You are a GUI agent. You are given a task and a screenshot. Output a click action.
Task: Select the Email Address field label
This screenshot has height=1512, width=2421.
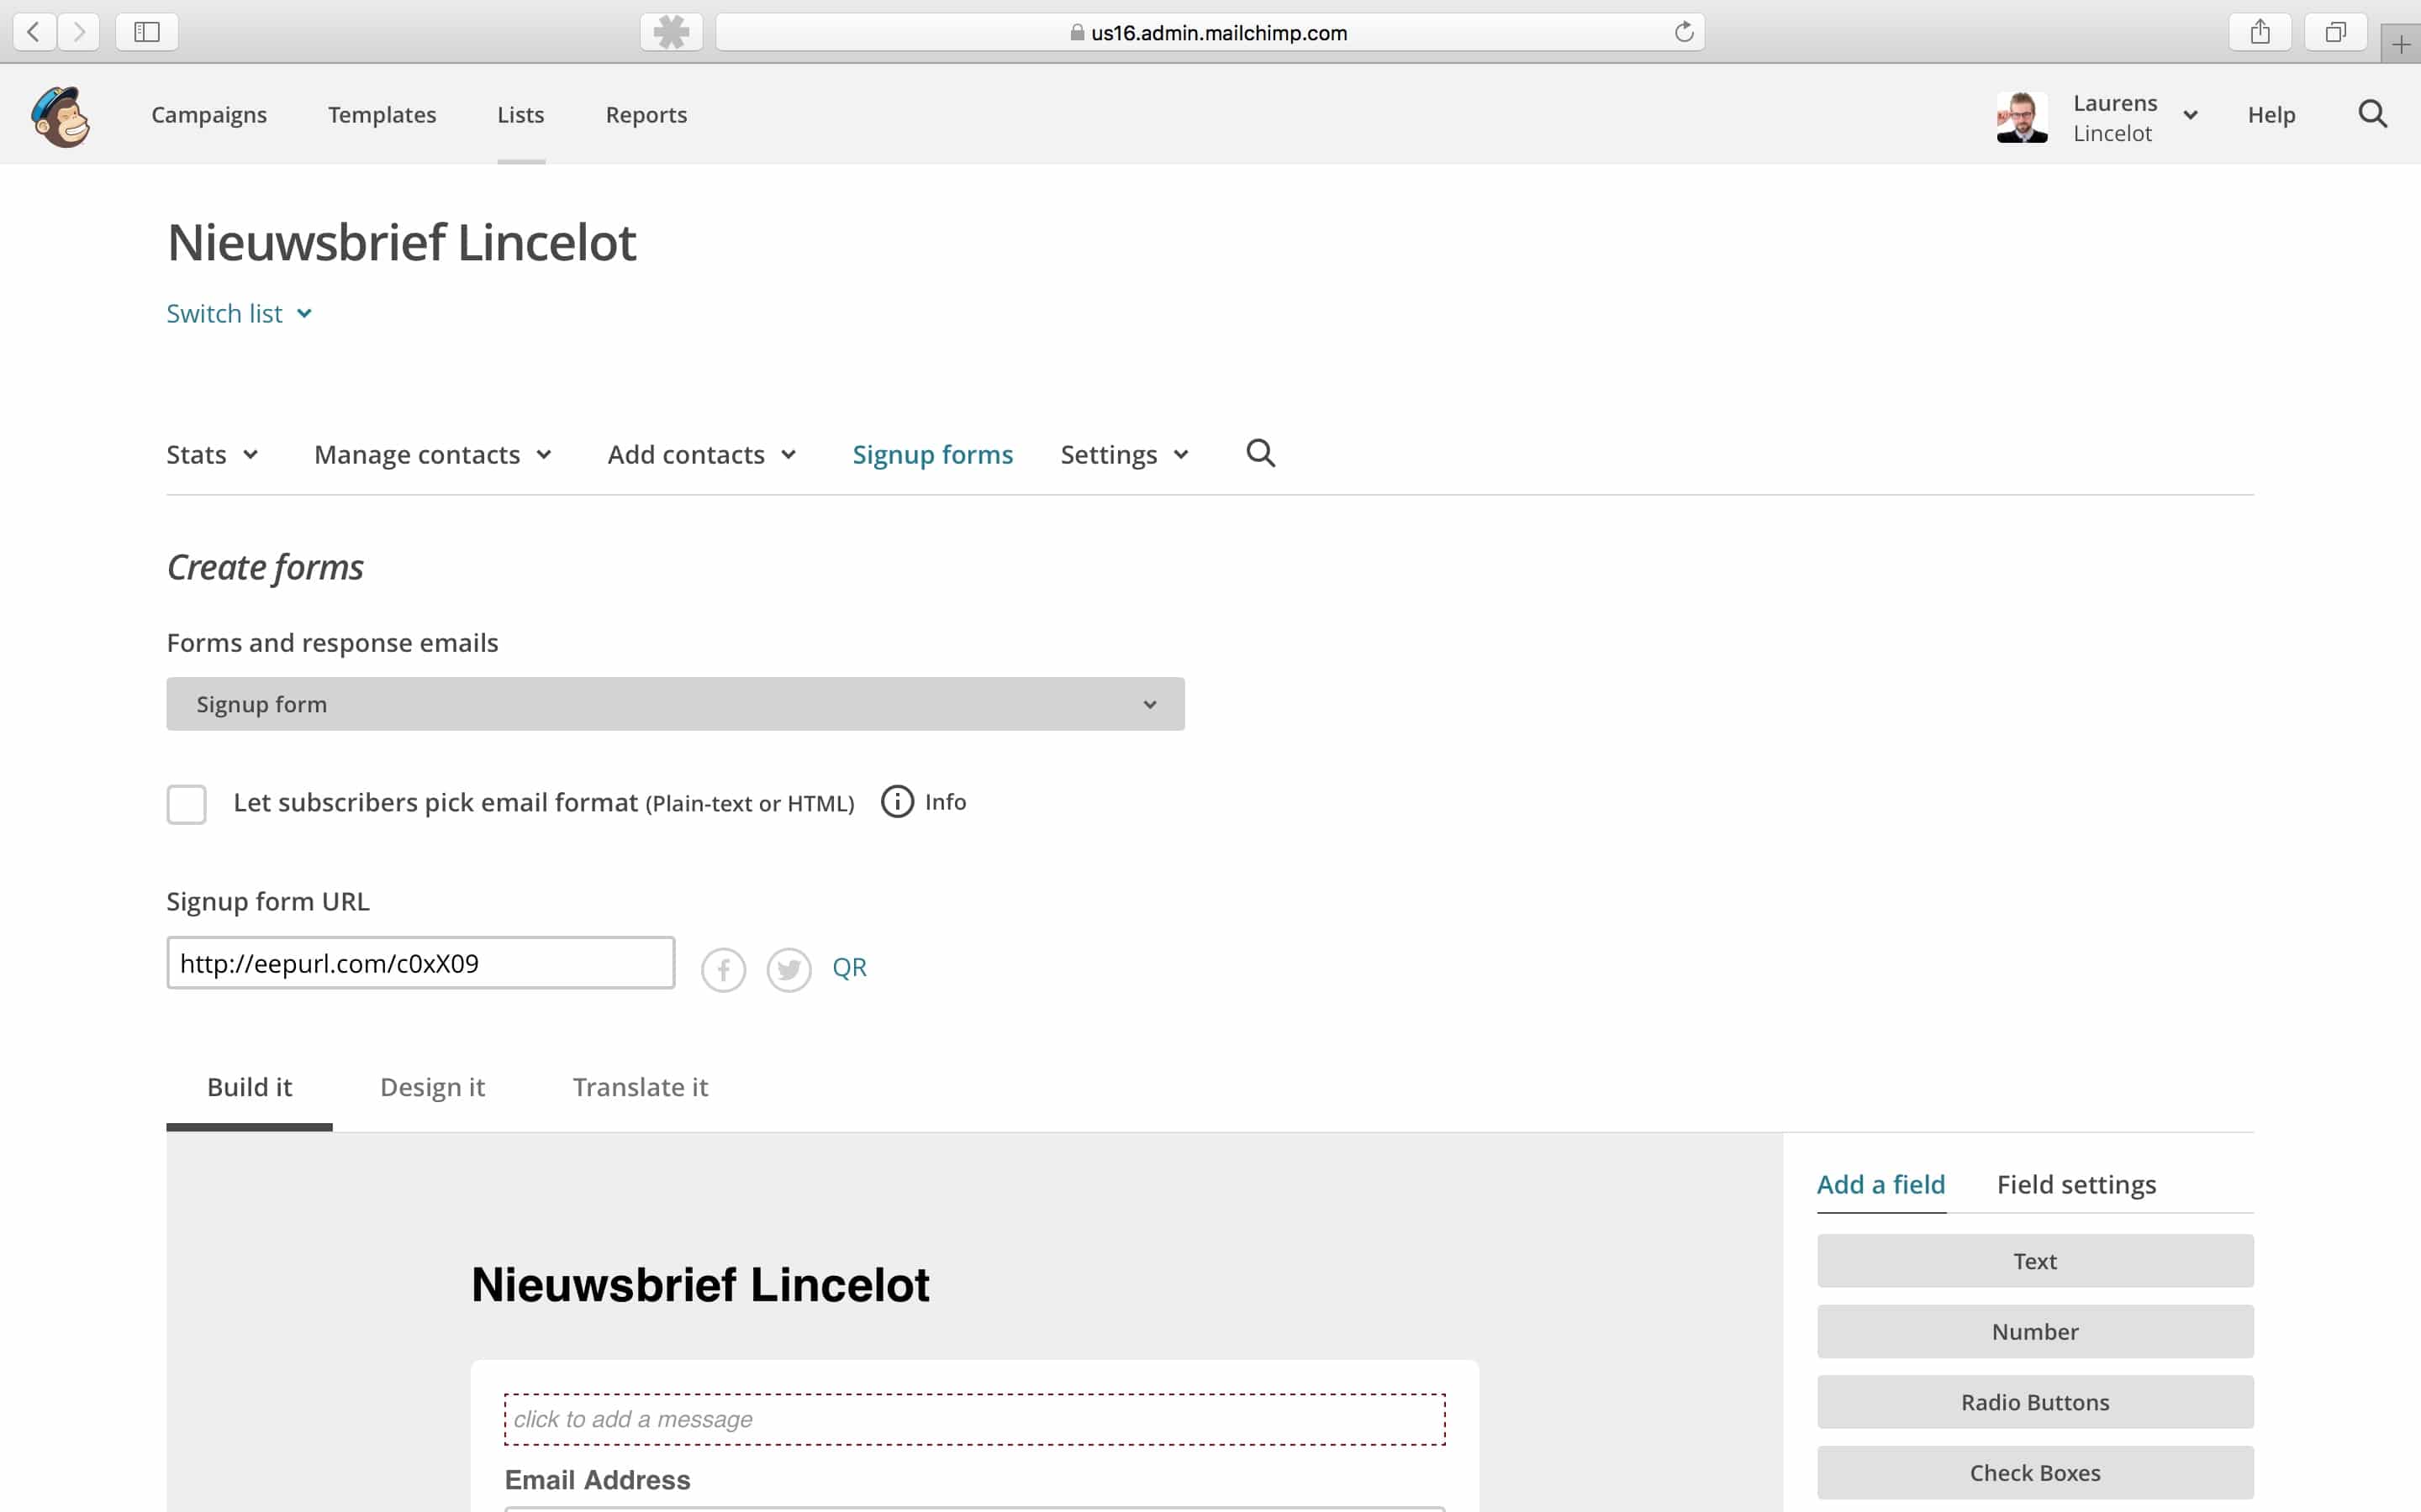(x=597, y=1480)
